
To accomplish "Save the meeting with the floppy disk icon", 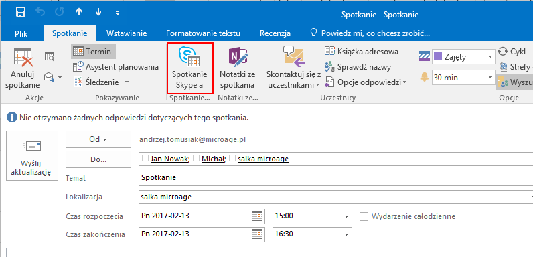I will coord(21,13).
